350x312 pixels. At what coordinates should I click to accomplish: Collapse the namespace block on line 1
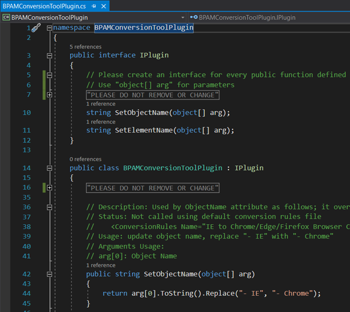(x=49, y=28)
